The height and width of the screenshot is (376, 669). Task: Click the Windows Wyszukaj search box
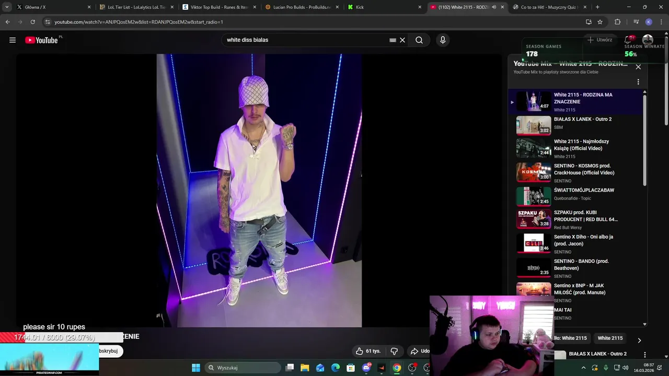[x=243, y=368]
